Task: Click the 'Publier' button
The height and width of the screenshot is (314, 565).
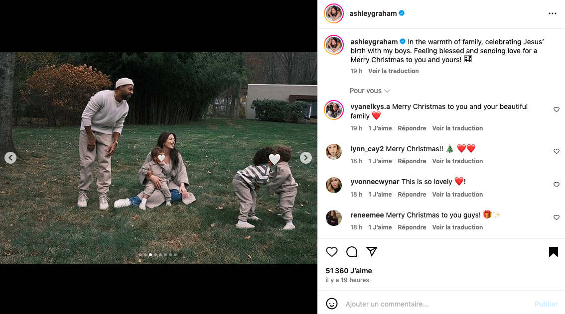Action: (x=546, y=304)
